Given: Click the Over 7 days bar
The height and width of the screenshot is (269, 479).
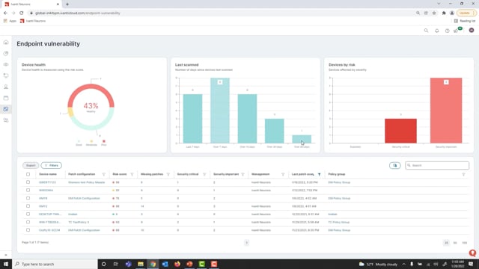Looking at the screenshot, I should click(x=220, y=111).
